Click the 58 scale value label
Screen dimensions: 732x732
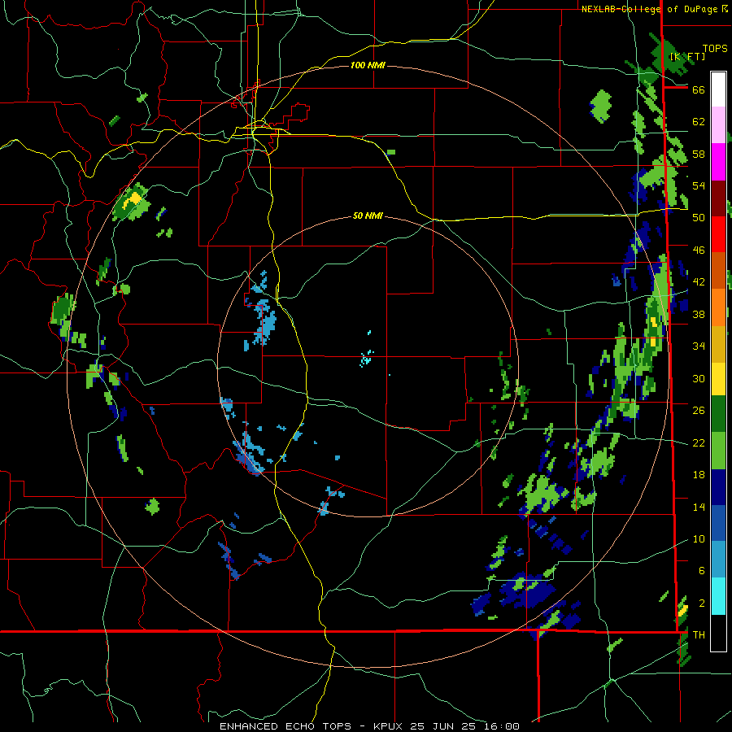point(699,154)
